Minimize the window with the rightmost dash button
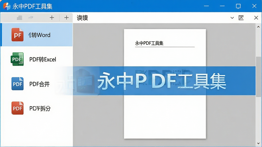 [x=222, y=6]
